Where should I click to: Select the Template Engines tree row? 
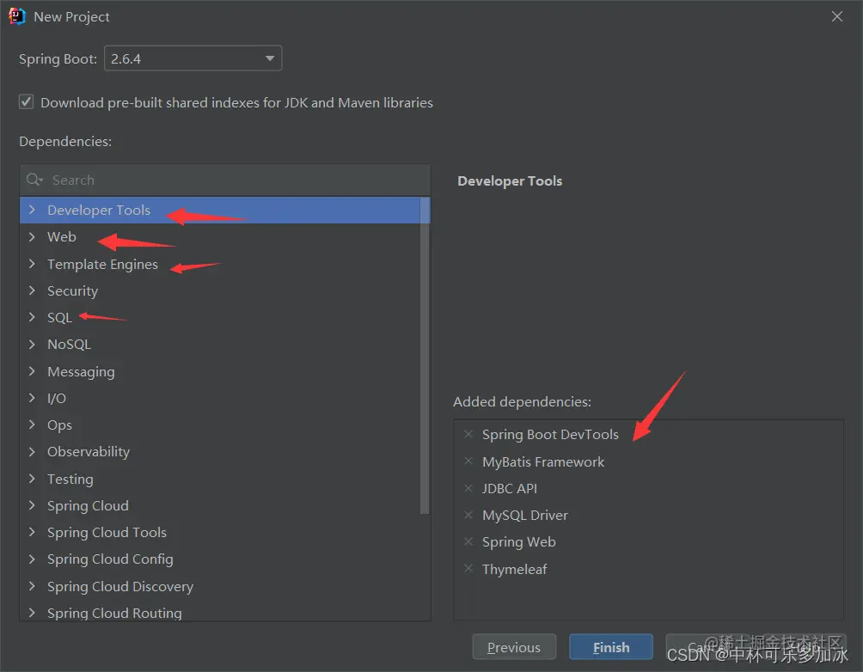219,264
